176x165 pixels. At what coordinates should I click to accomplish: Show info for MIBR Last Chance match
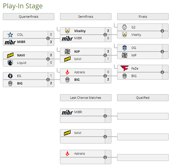point(105,116)
